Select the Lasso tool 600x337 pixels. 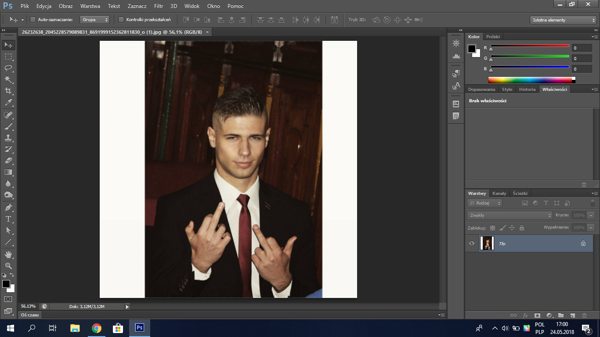[x=8, y=68]
